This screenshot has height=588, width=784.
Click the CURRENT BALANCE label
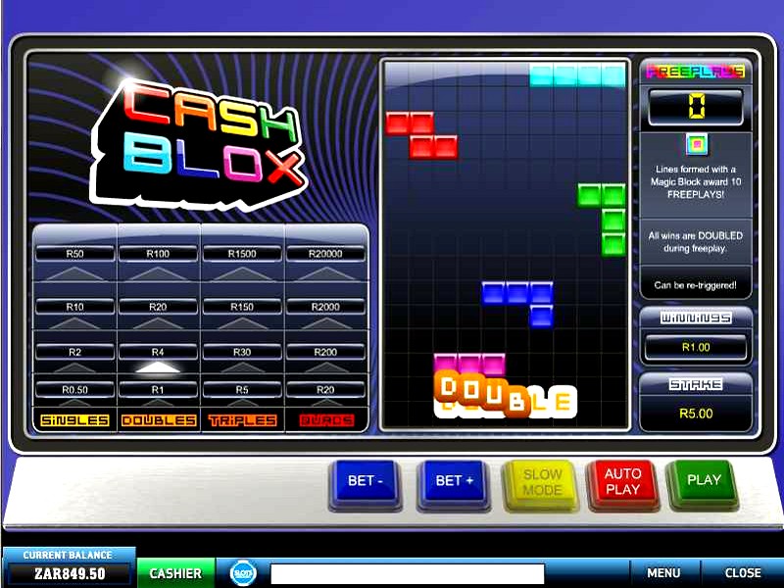point(68,555)
